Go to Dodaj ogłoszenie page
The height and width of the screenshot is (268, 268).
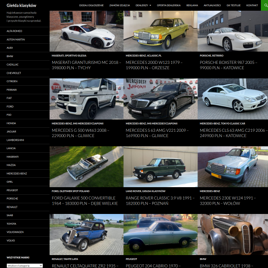92,5
